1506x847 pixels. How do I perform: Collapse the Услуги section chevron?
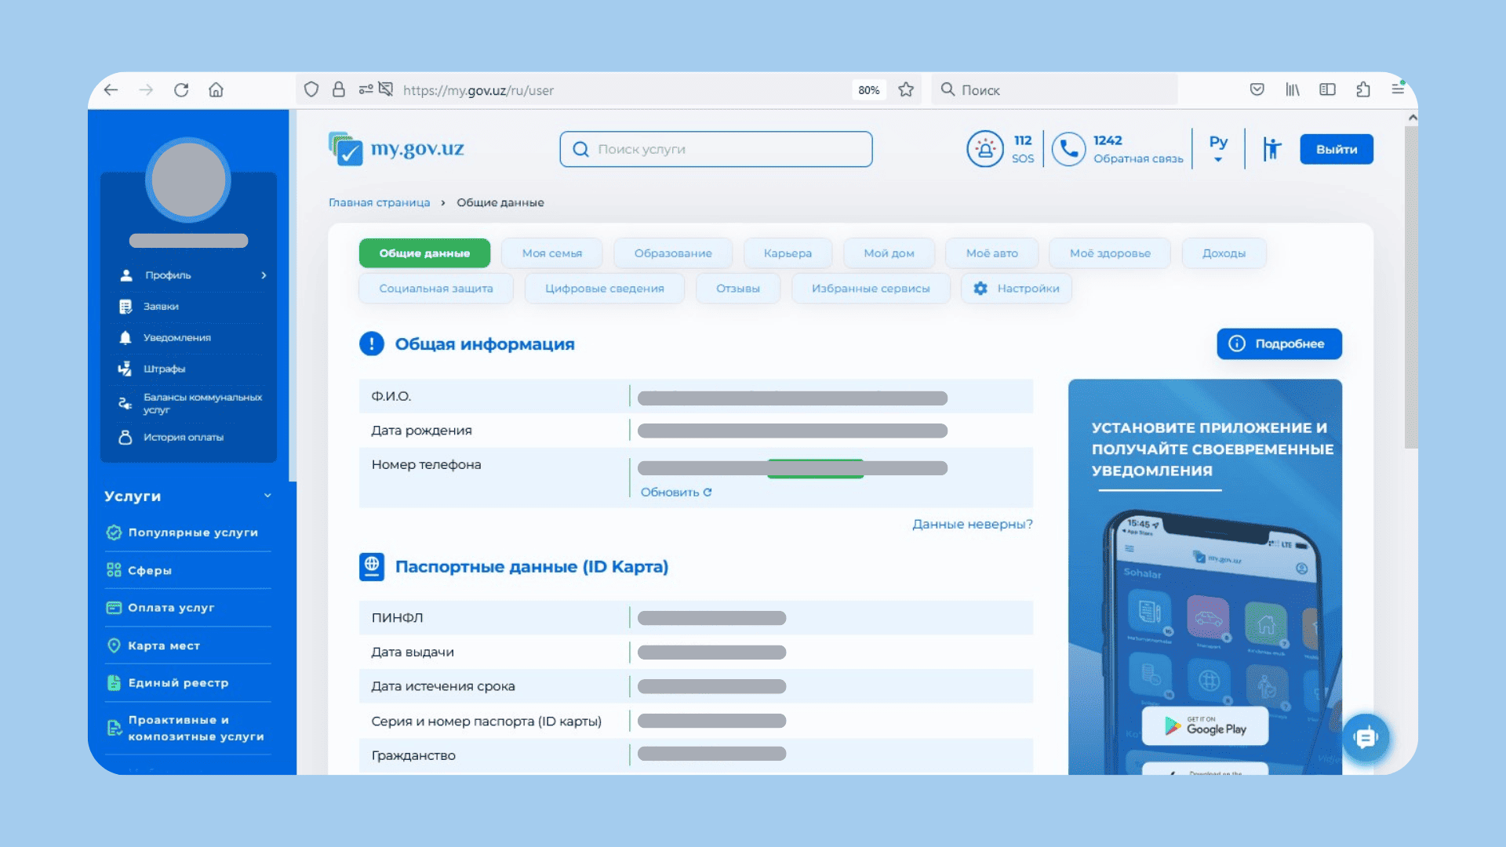pos(267,496)
